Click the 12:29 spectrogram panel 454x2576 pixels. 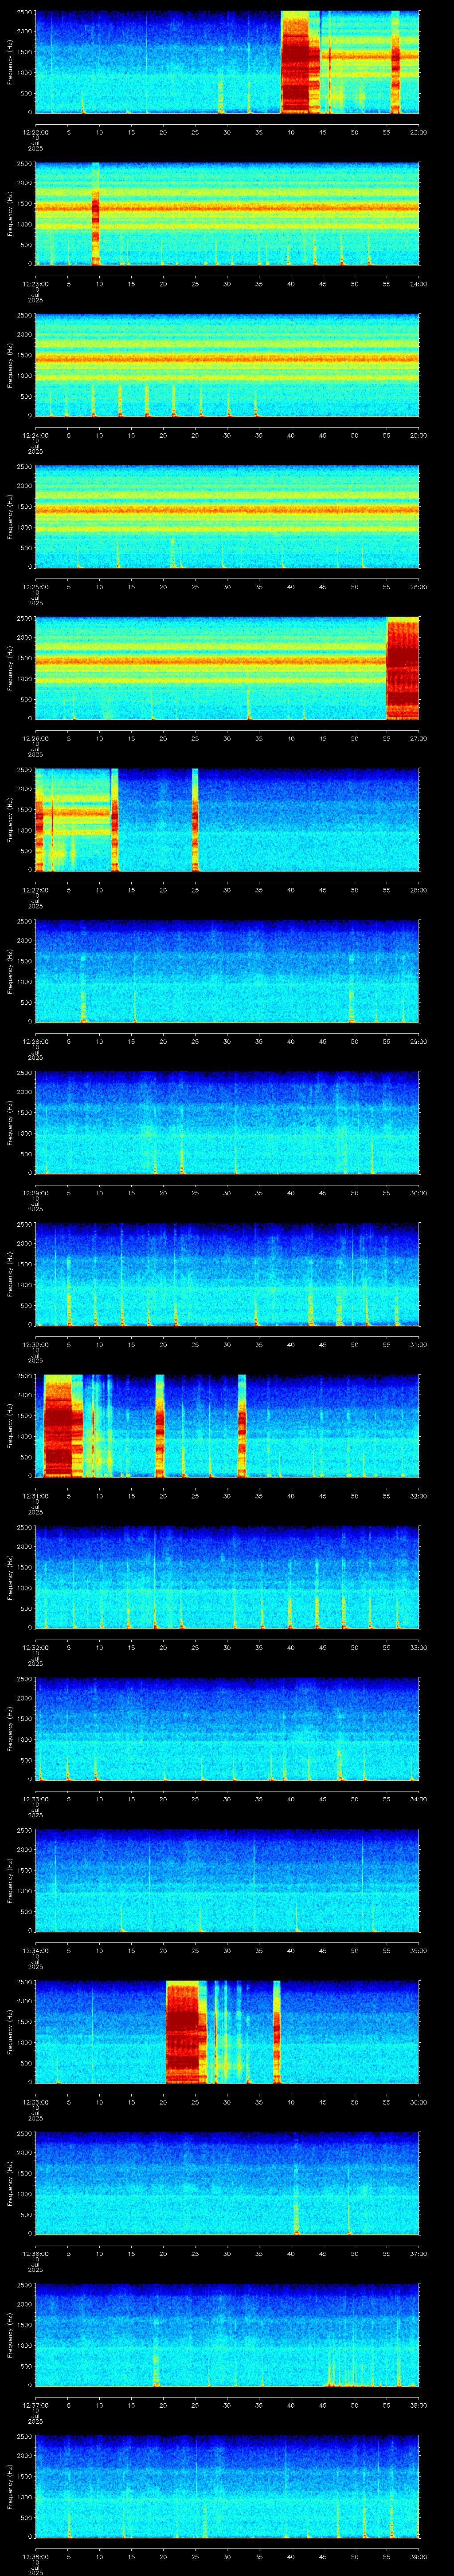227,1123
